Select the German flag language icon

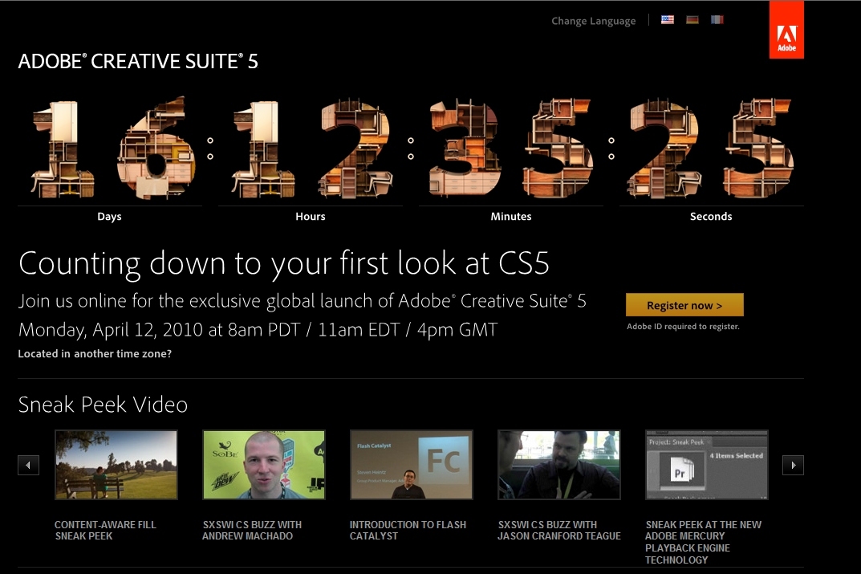[692, 20]
